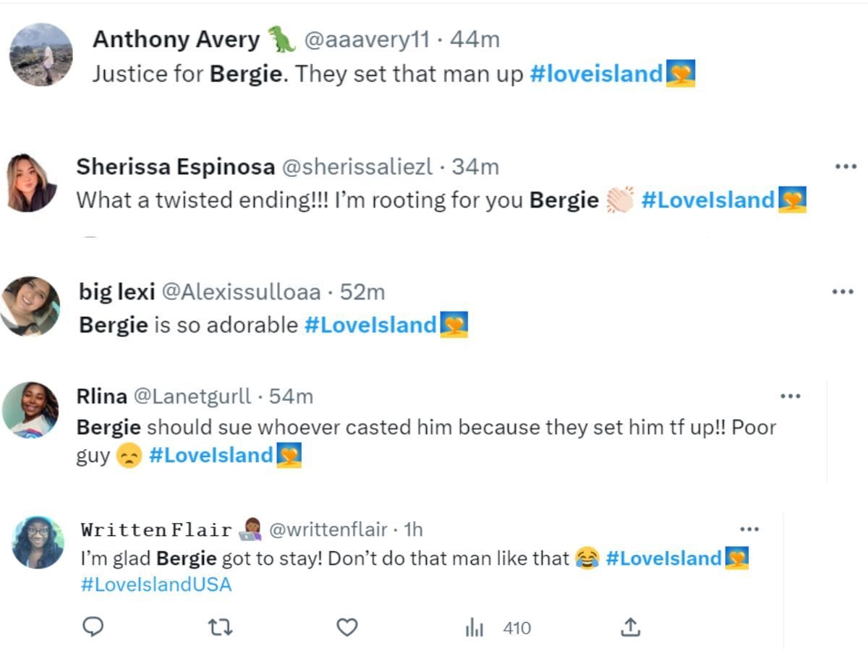Image resolution: width=868 pixels, height=651 pixels.
Task: Open more options on WrittenFlair's tweet
Action: 749,529
